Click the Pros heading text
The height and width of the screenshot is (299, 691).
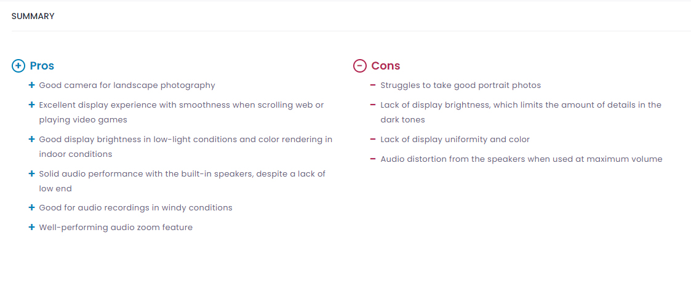(42, 66)
